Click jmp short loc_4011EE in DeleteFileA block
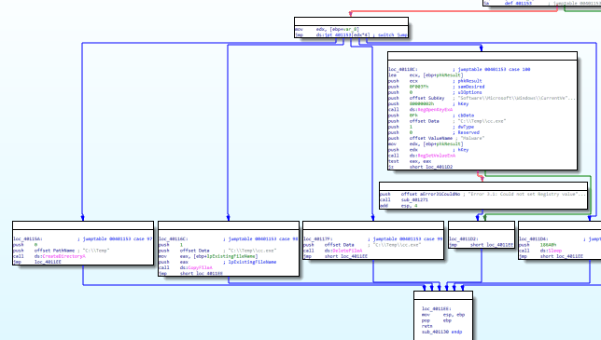Screen dimensions: 601x340 [x=336, y=256]
